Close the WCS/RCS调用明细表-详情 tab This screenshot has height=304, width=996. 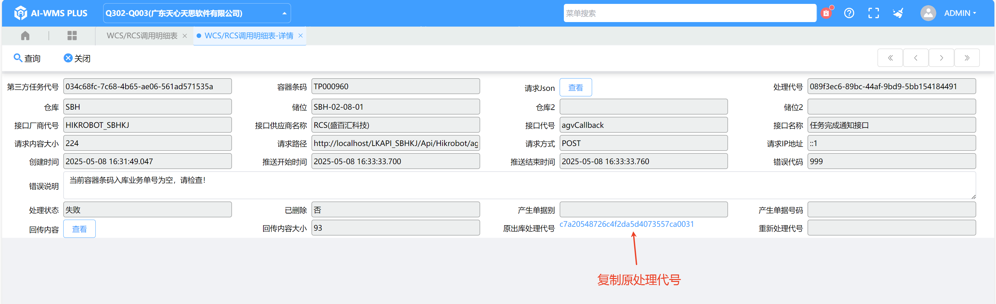(x=300, y=36)
